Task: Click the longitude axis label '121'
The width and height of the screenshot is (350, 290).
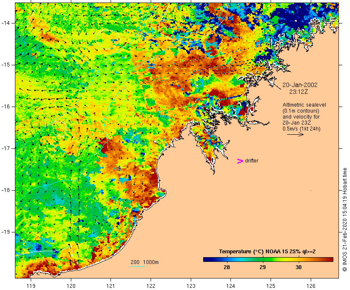Action: coord(111,286)
